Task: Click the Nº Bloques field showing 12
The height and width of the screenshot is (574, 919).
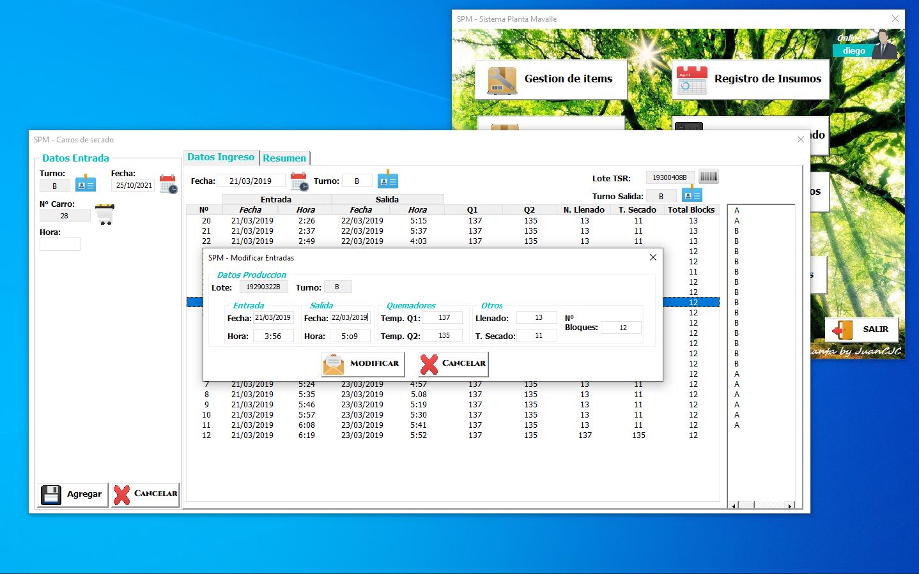Action: pos(621,328)
